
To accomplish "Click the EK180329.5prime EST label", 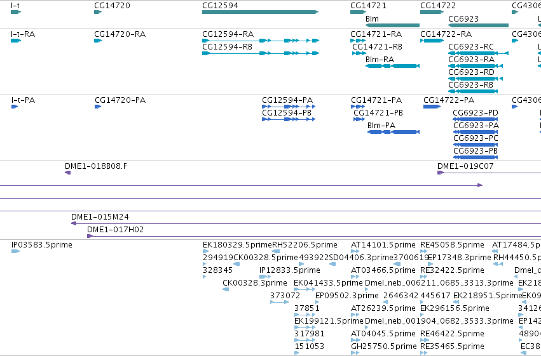I will 238,245.
